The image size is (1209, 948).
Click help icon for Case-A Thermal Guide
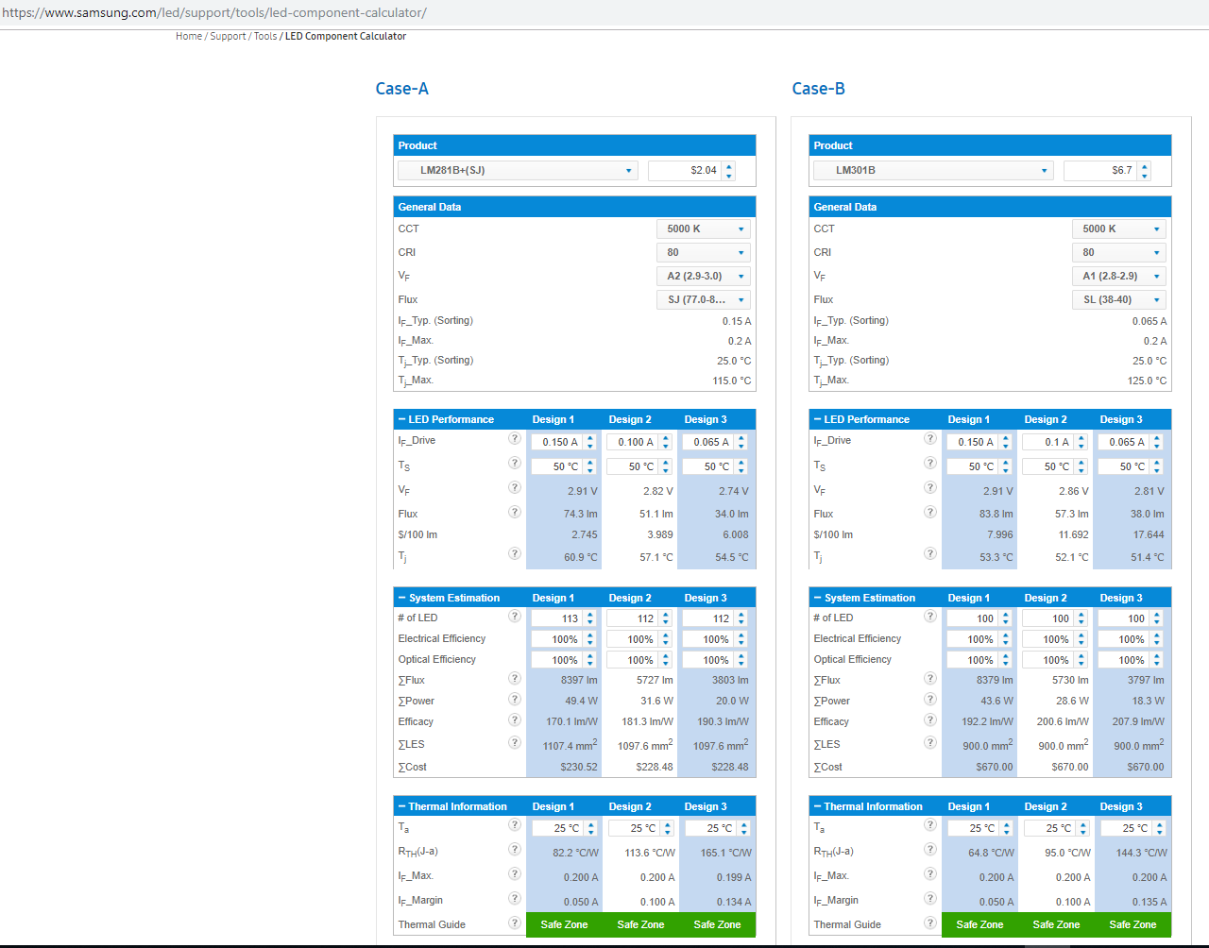pyautogui.click(x=515, y=923)
